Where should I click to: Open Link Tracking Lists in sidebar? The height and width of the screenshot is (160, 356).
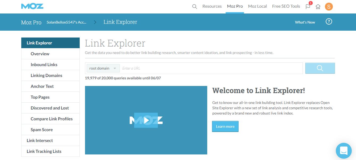coord(50,151)
